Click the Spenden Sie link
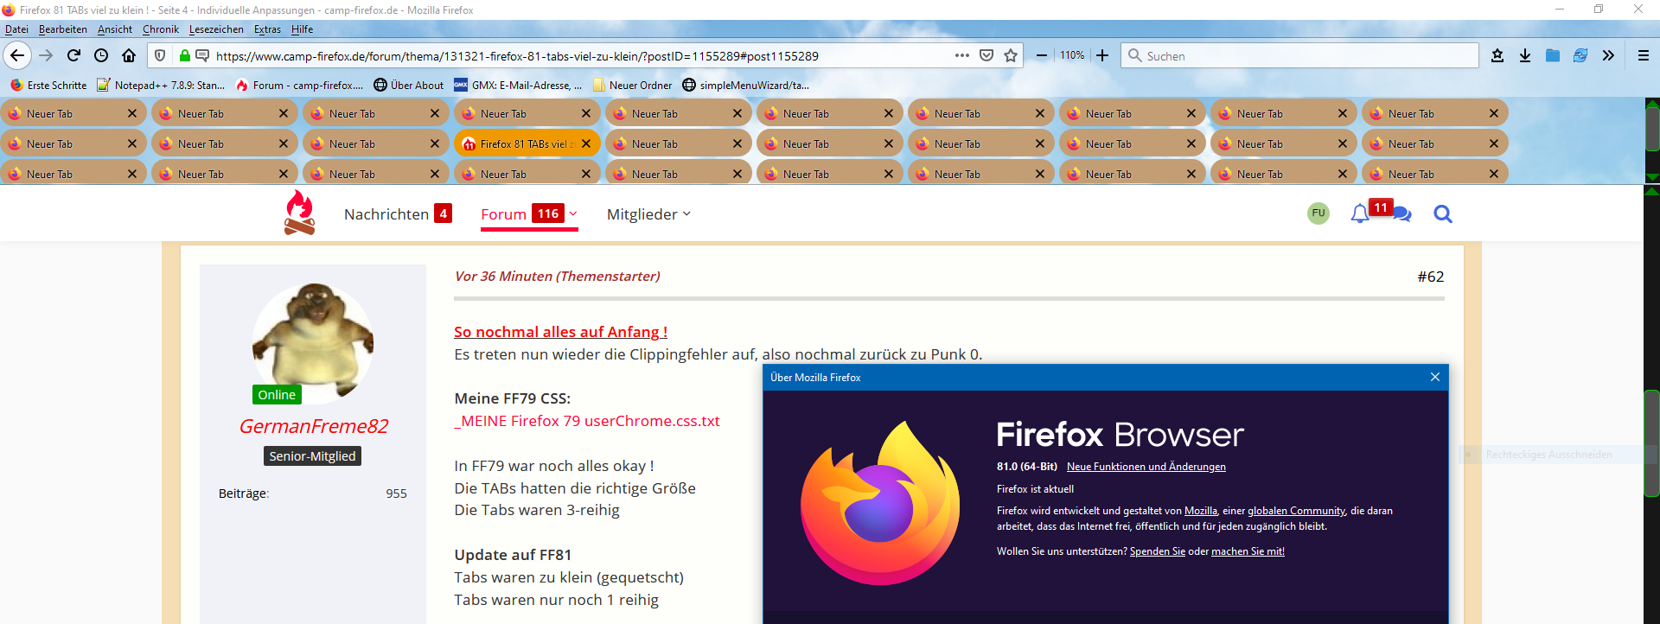1660x624 pixels. click(1158, 551)
